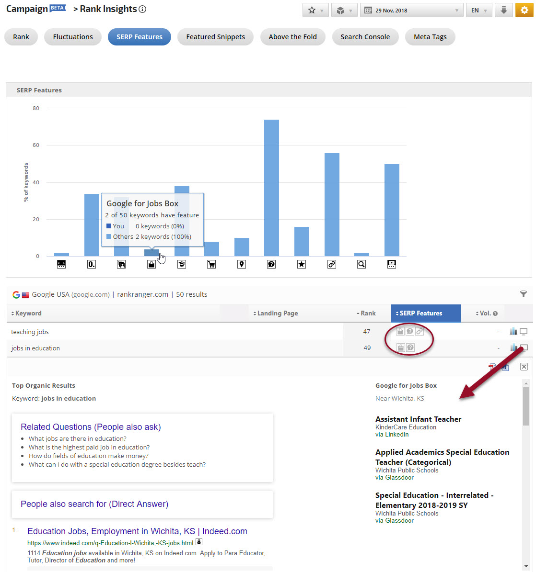536x572 pixels.
Task: Click briefcase icon in jobs in education row
Action: coord(401,348)
